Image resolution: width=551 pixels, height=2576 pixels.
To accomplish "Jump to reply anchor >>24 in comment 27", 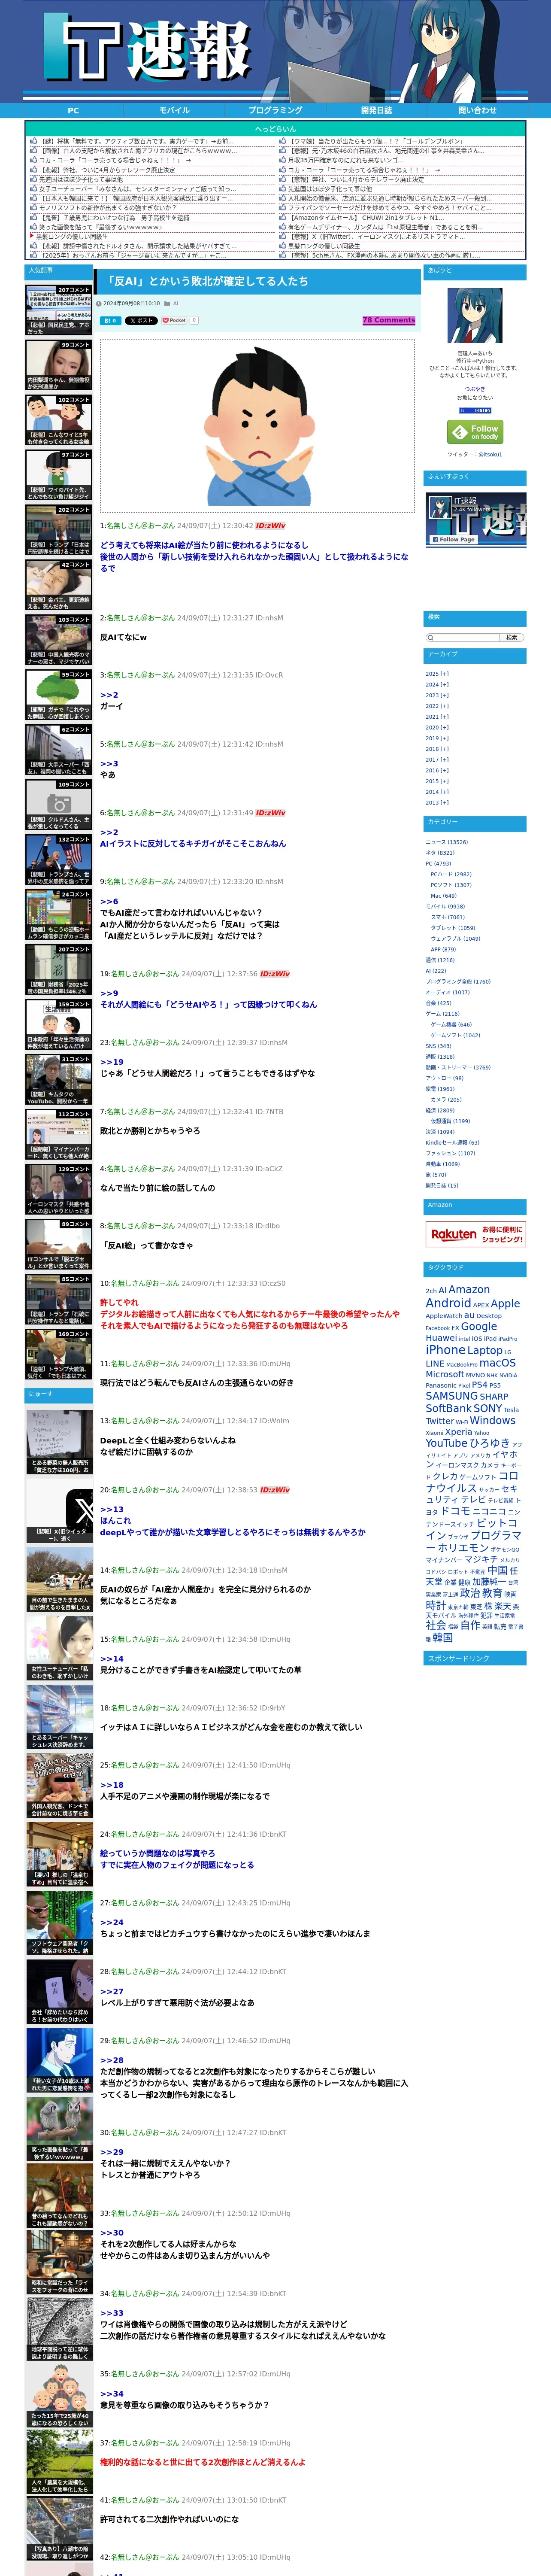I will coord(112,1922).
